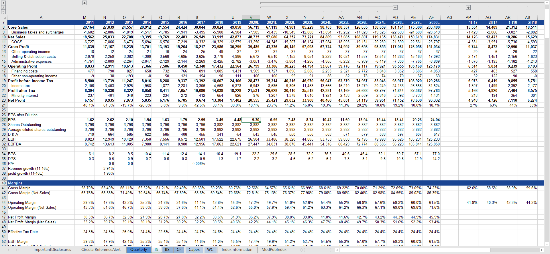The width and height of the screenshot is (550, 254).
Task: Click the 'Net Profit Margin (Net Sales)' label
Action: [32, 222]
